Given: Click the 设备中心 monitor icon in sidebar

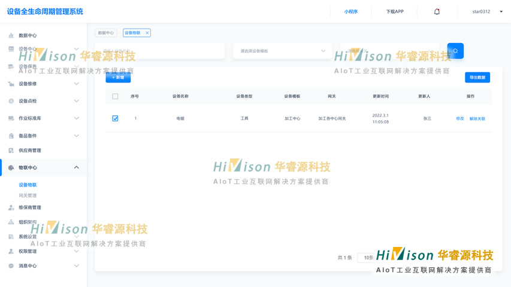Looking at the screenshot, I should click(x=11, y=49).
